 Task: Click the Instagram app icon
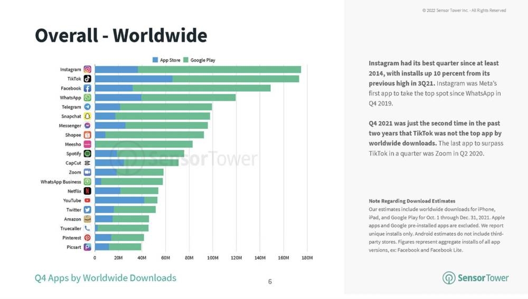coord(87,69)
